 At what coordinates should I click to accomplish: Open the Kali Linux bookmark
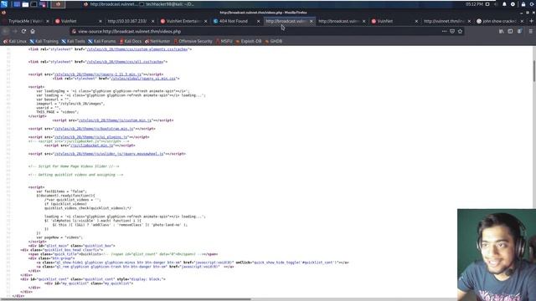click(x=15, y=41)
